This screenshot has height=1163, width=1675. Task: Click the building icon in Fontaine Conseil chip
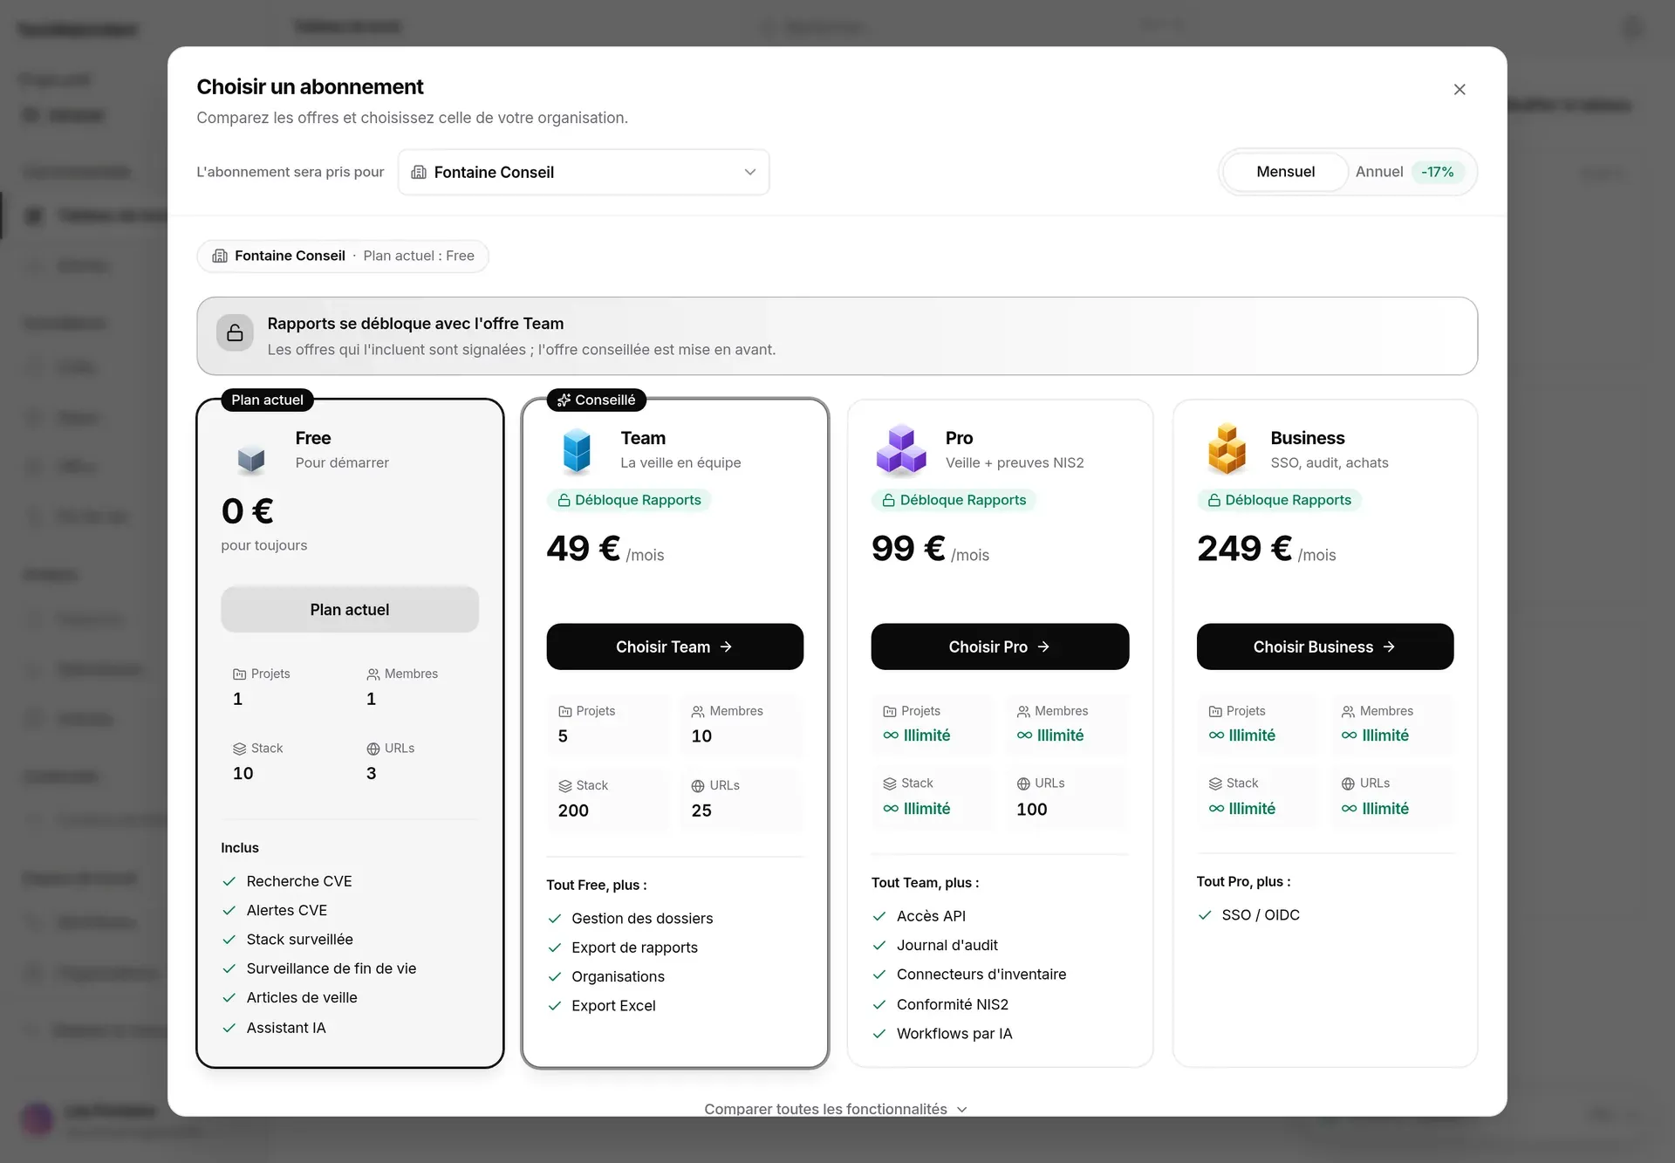click(220, 256)
